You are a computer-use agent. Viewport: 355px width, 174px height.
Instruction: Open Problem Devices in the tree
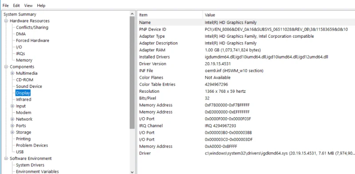(32, 146)
